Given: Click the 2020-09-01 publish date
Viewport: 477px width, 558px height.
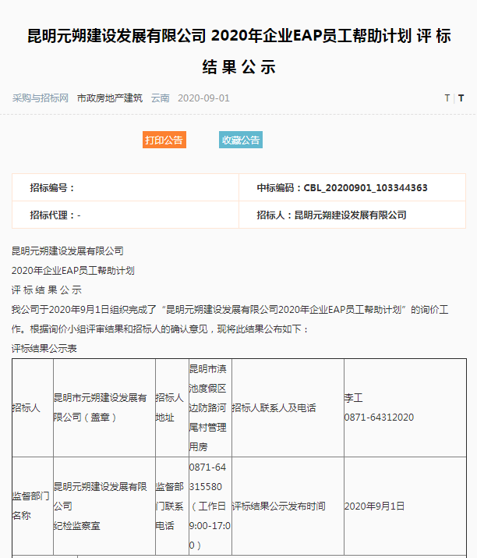Looking at the screenshot, I should pos(203,98).
